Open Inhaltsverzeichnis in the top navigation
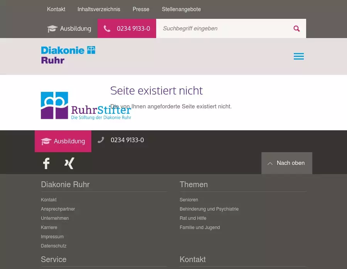 [99, 9]
